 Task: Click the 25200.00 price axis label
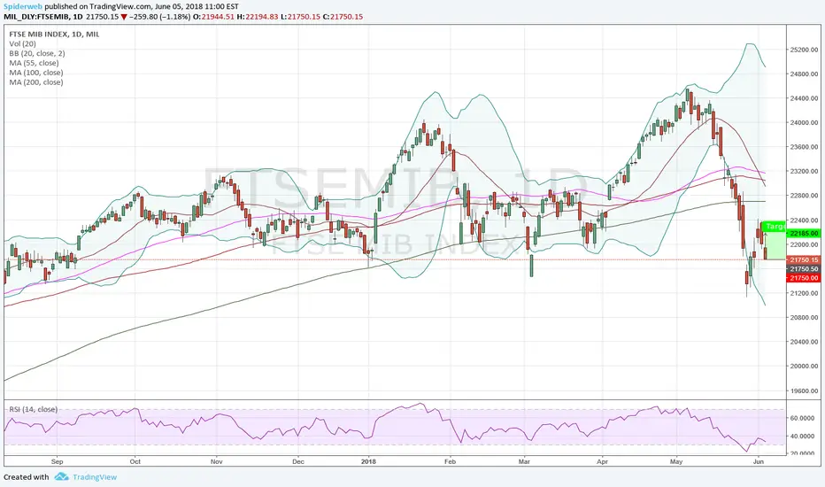[x=804, y=50]
